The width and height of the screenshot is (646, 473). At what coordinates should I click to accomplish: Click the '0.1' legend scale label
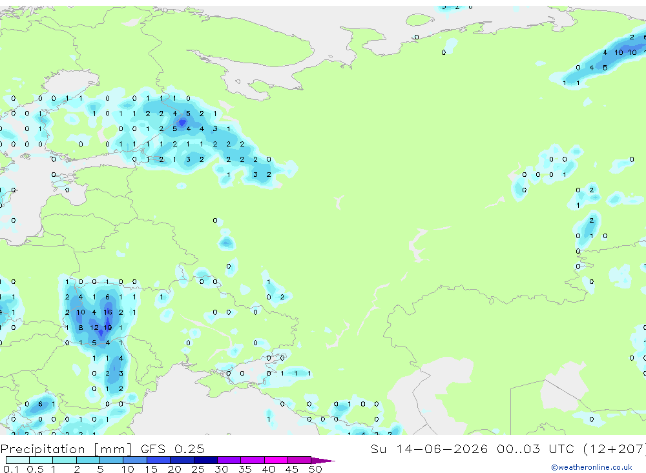[11, 469]
